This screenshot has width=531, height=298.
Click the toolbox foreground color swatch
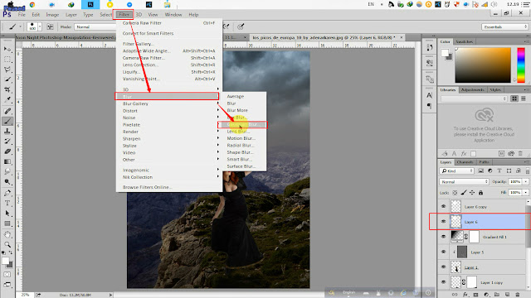coord(6,261)
